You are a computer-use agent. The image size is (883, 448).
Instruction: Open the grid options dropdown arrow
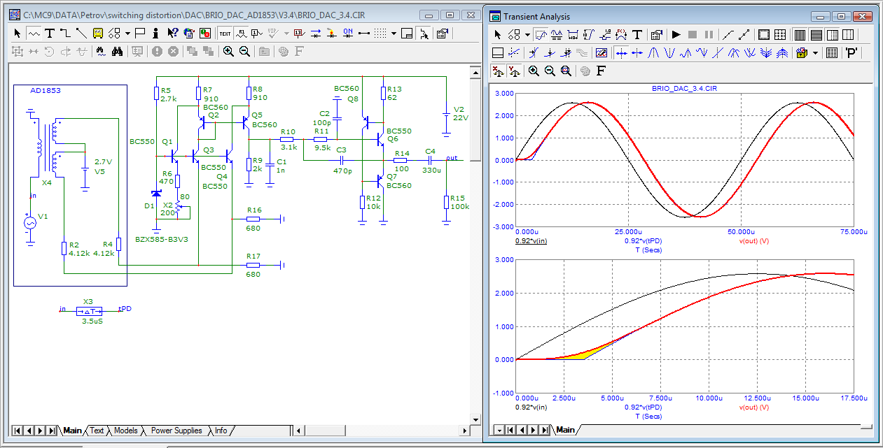394,33
